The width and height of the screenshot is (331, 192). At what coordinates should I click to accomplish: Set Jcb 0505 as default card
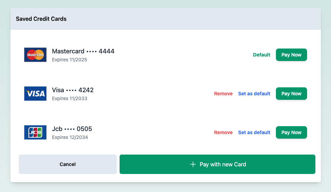254,132
